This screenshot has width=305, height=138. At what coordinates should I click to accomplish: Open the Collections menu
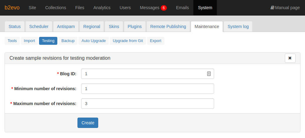(56, 8)
